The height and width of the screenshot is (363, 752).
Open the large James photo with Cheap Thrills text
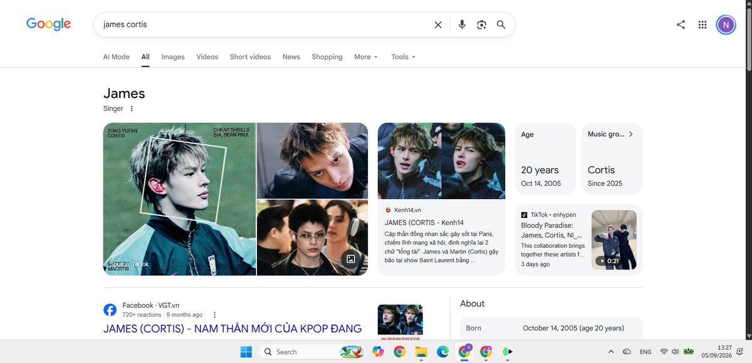(179, 199)
